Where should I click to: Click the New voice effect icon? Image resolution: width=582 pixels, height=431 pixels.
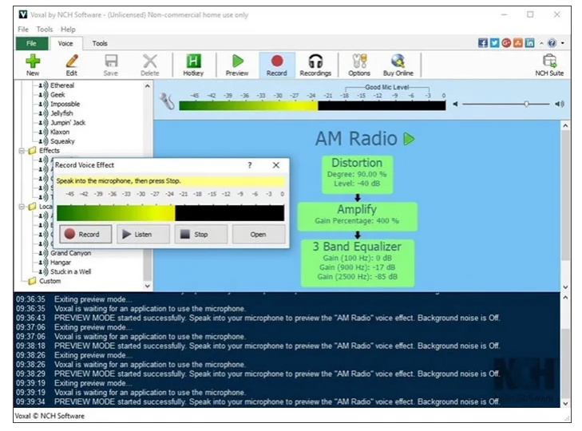pos(33,61)
